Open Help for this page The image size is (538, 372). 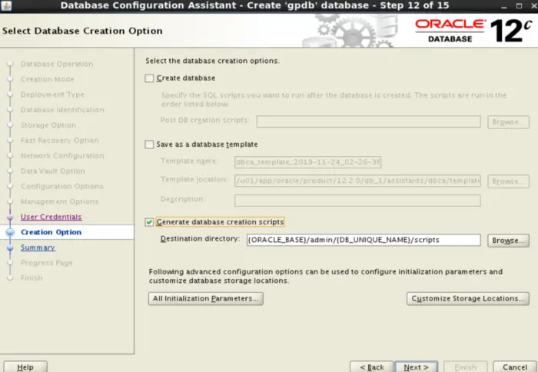pos(25,367)
